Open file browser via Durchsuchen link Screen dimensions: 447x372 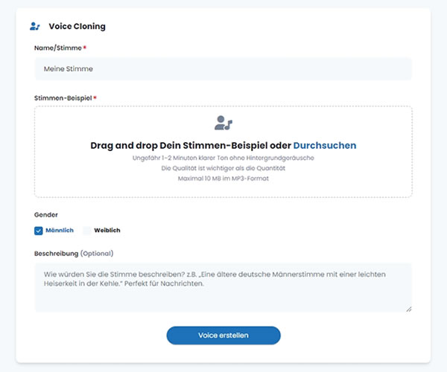click(x=324, y=145)
